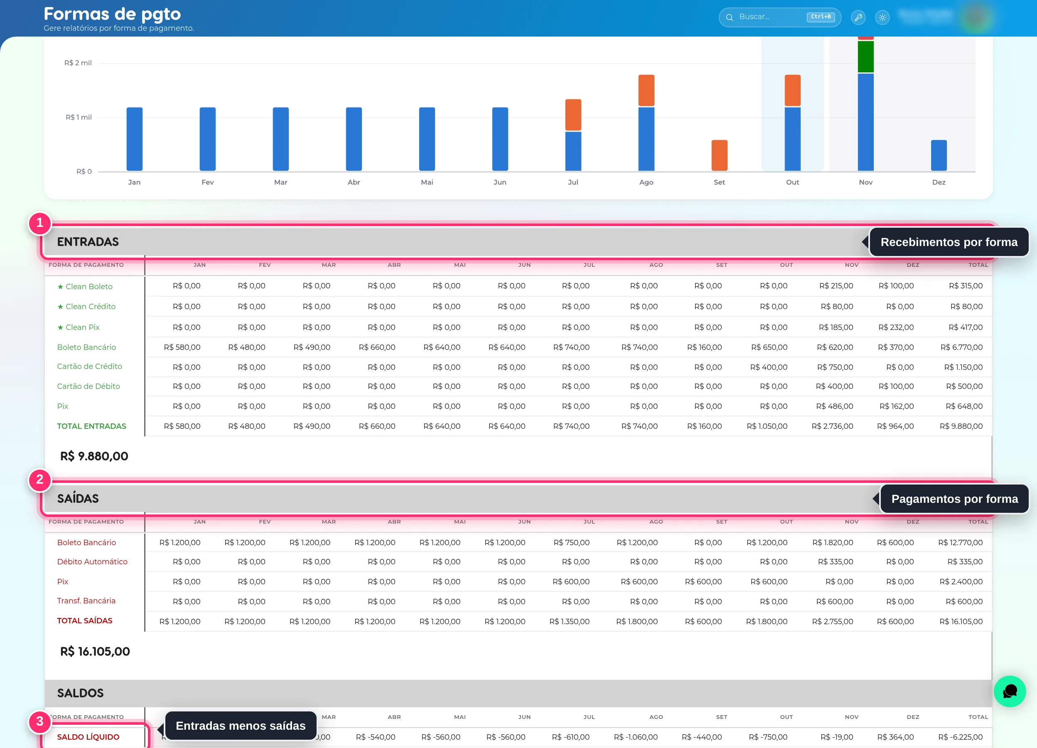The image size is (1037, 748).
Task: Click the R$ 364,00 Dez saldo cell
Action: (895, 737)
